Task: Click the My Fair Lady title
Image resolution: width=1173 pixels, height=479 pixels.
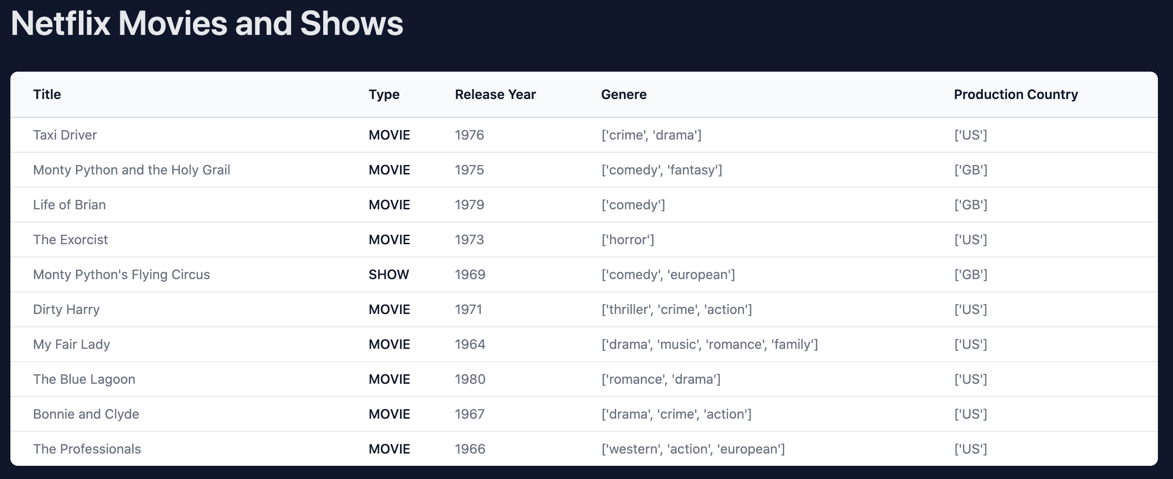Action: pos(71,344)
